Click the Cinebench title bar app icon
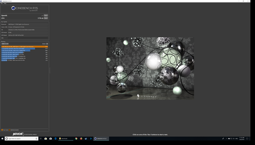This screenshot has width=255, height=145. pos(1,1)
